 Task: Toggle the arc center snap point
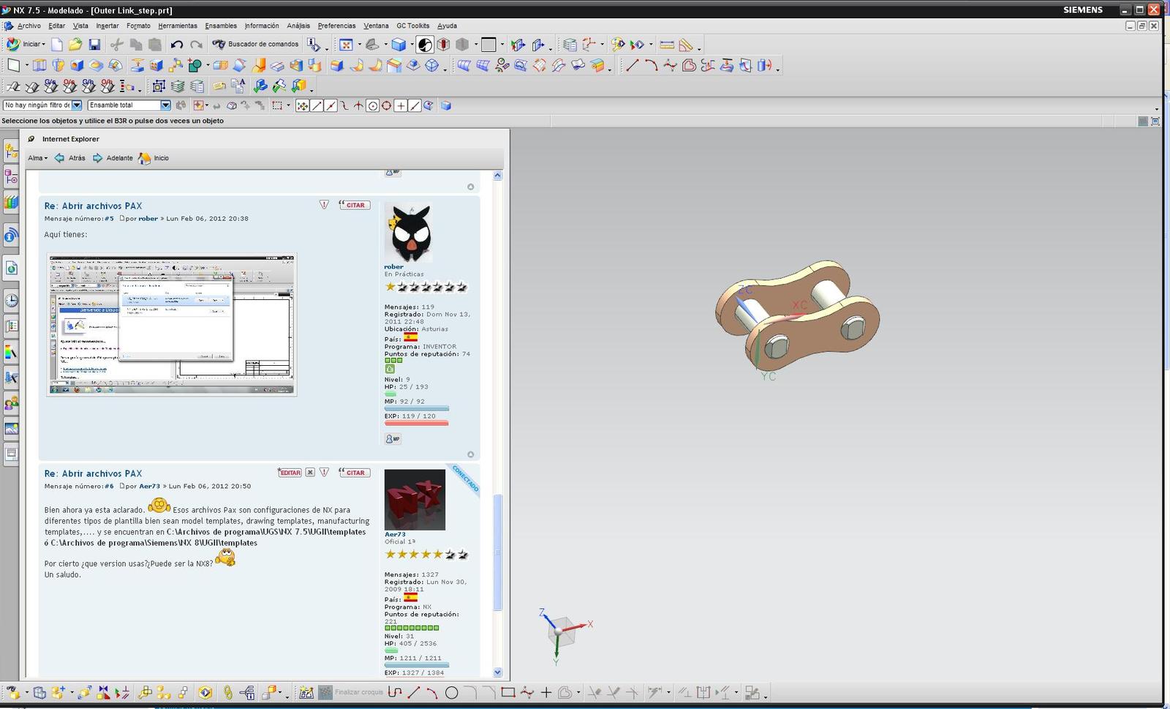click(x=372, y=105)
